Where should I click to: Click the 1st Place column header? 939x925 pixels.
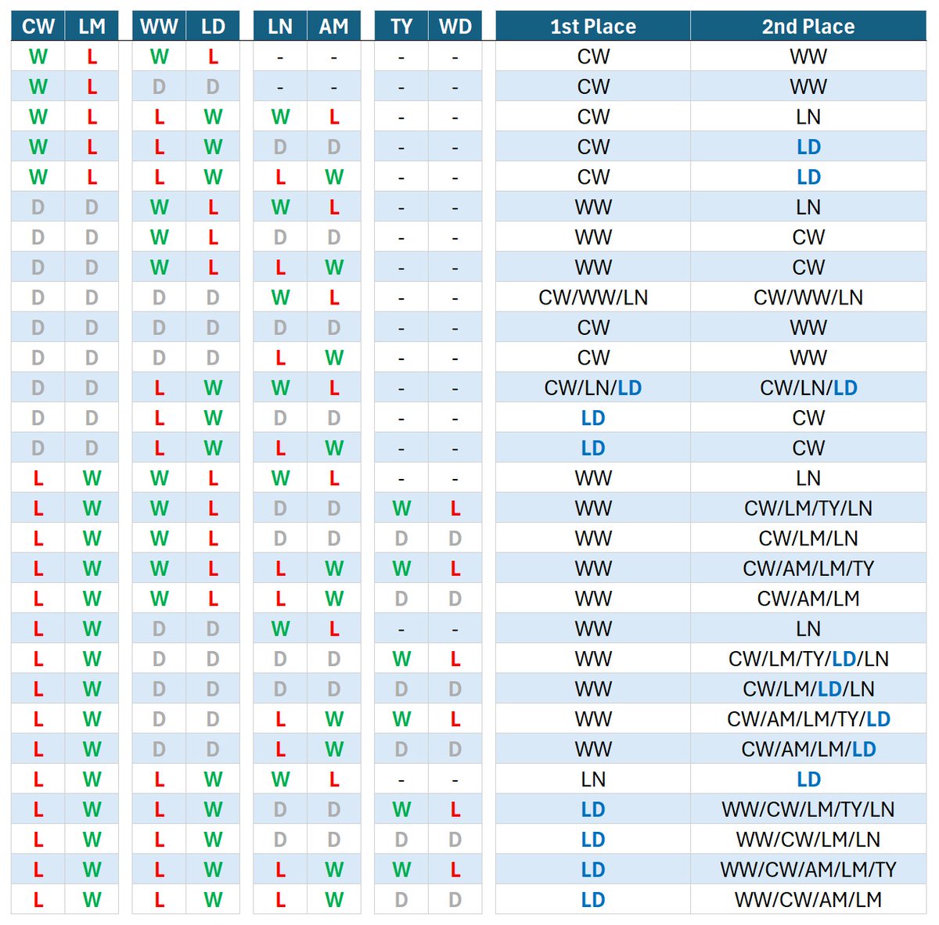pyautogui.click(x=593, y=26)
